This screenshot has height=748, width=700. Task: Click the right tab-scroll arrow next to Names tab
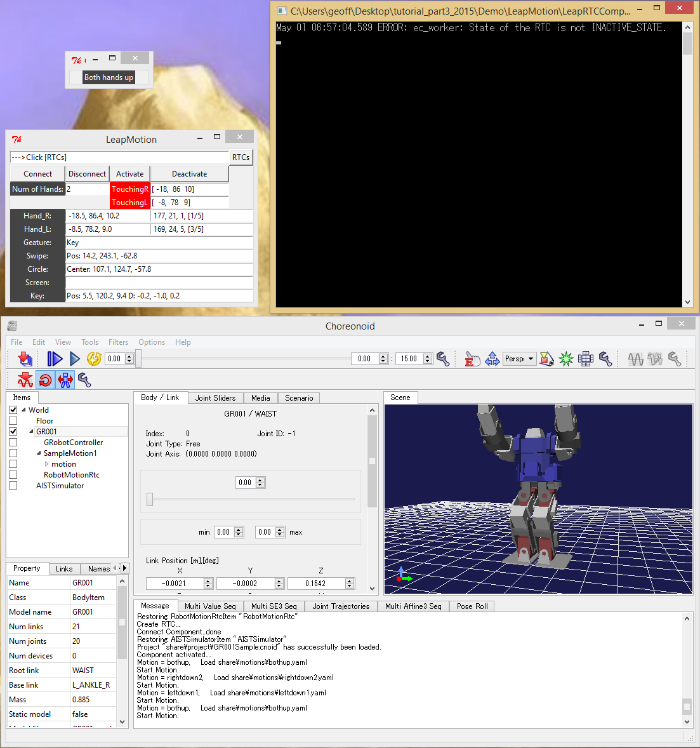click(x=125, y=568)
